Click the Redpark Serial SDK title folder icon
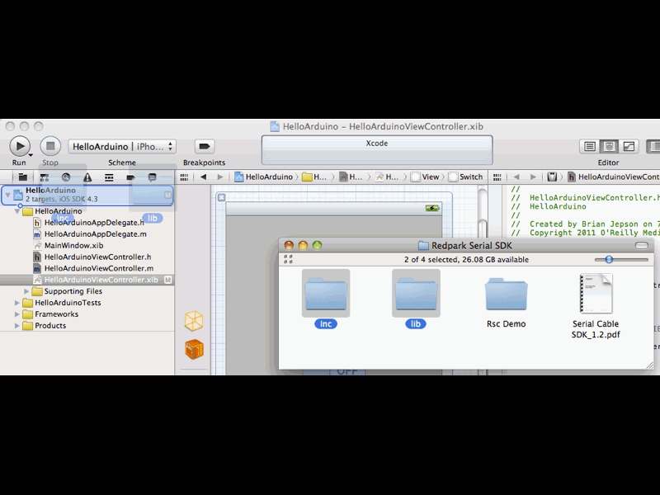The width and height of the screenshot is (660, 495). pyautogui.click(x=423, y=245)
